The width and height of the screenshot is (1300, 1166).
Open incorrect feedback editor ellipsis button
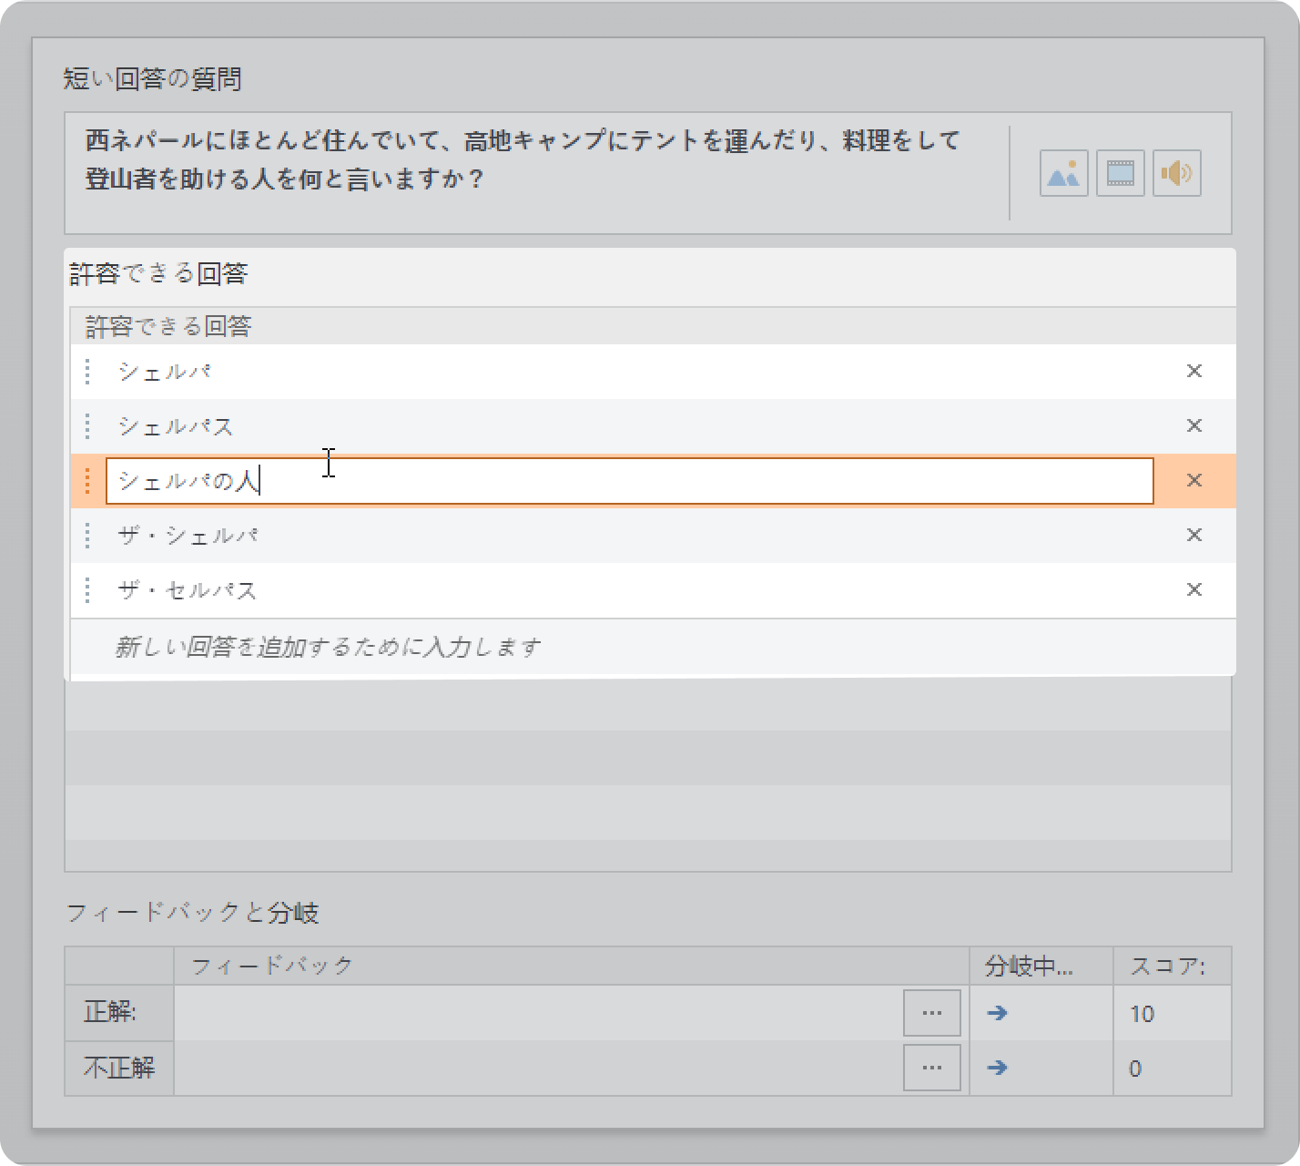coord(931,1068)
